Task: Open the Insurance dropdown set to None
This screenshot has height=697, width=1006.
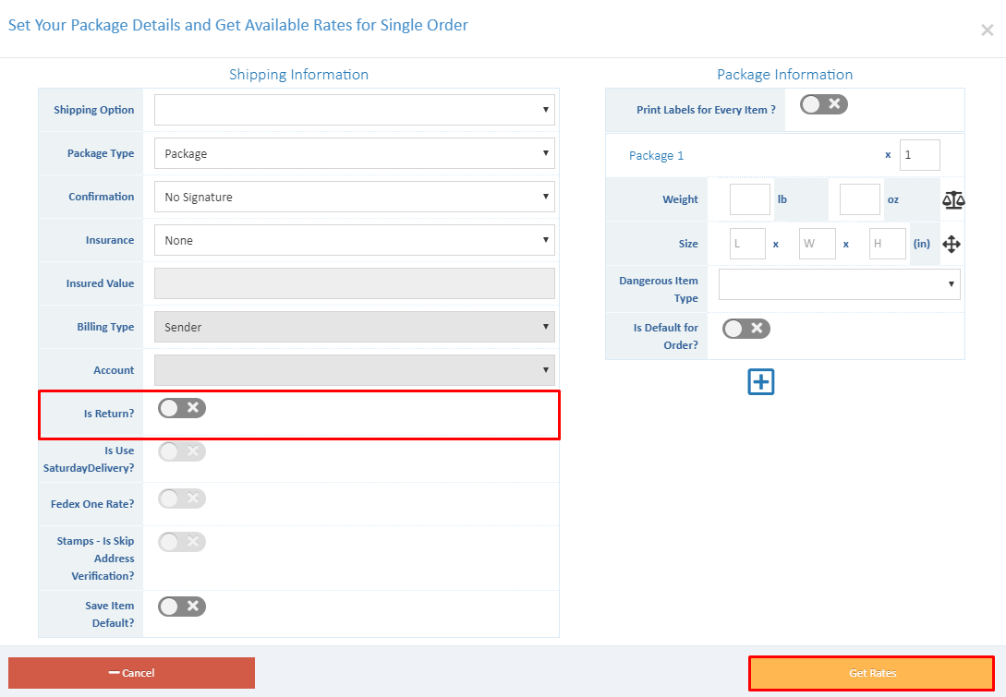Action: [x=354, y=239]
